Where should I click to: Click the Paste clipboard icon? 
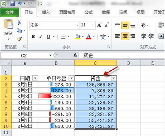[9, 26]
